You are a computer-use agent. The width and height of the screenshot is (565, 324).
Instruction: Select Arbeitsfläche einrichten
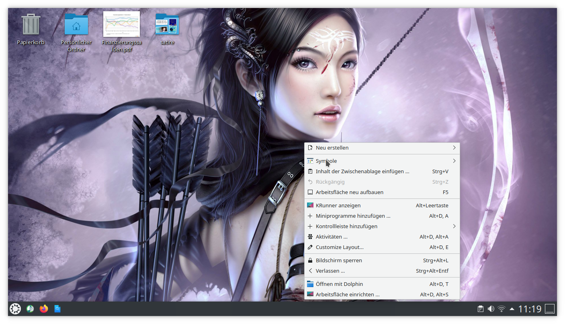[x=382, y=294]
